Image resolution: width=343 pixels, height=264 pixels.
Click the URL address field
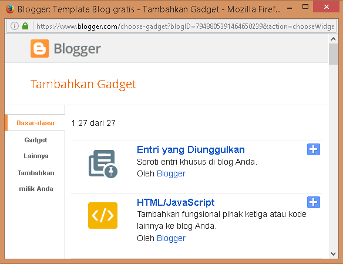pyautogui.click(x=185, y=26)
